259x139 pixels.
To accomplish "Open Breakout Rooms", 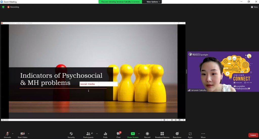I will pyautogui.click(x=162, y=135).
